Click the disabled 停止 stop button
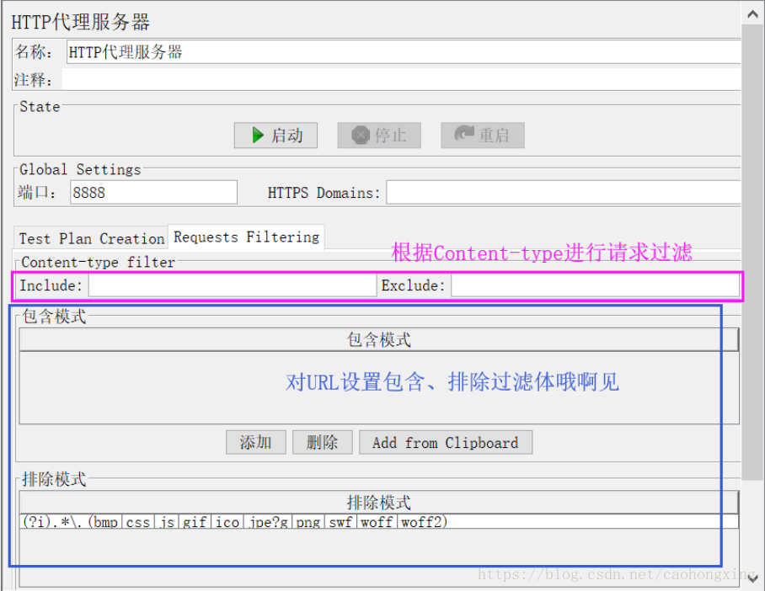765x591 pixels. (x=379, y=135)
